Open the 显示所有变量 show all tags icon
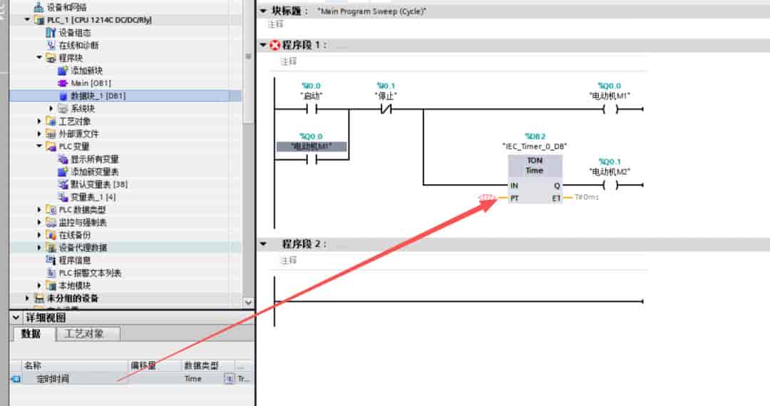This screenshot has width=770, height=406. [x=62, y=159]
